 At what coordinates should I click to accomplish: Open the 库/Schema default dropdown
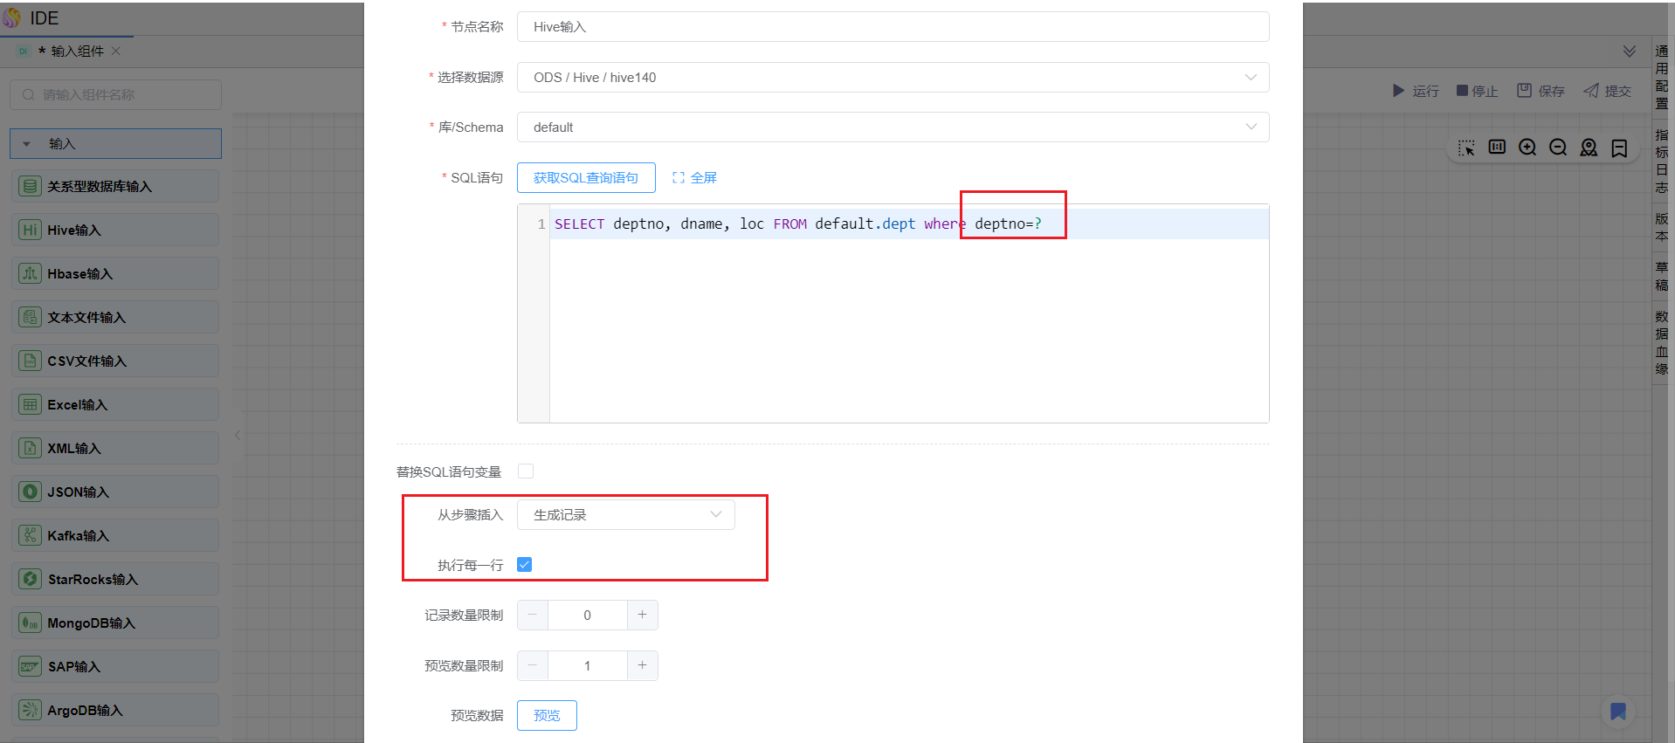tap(893, 127)
